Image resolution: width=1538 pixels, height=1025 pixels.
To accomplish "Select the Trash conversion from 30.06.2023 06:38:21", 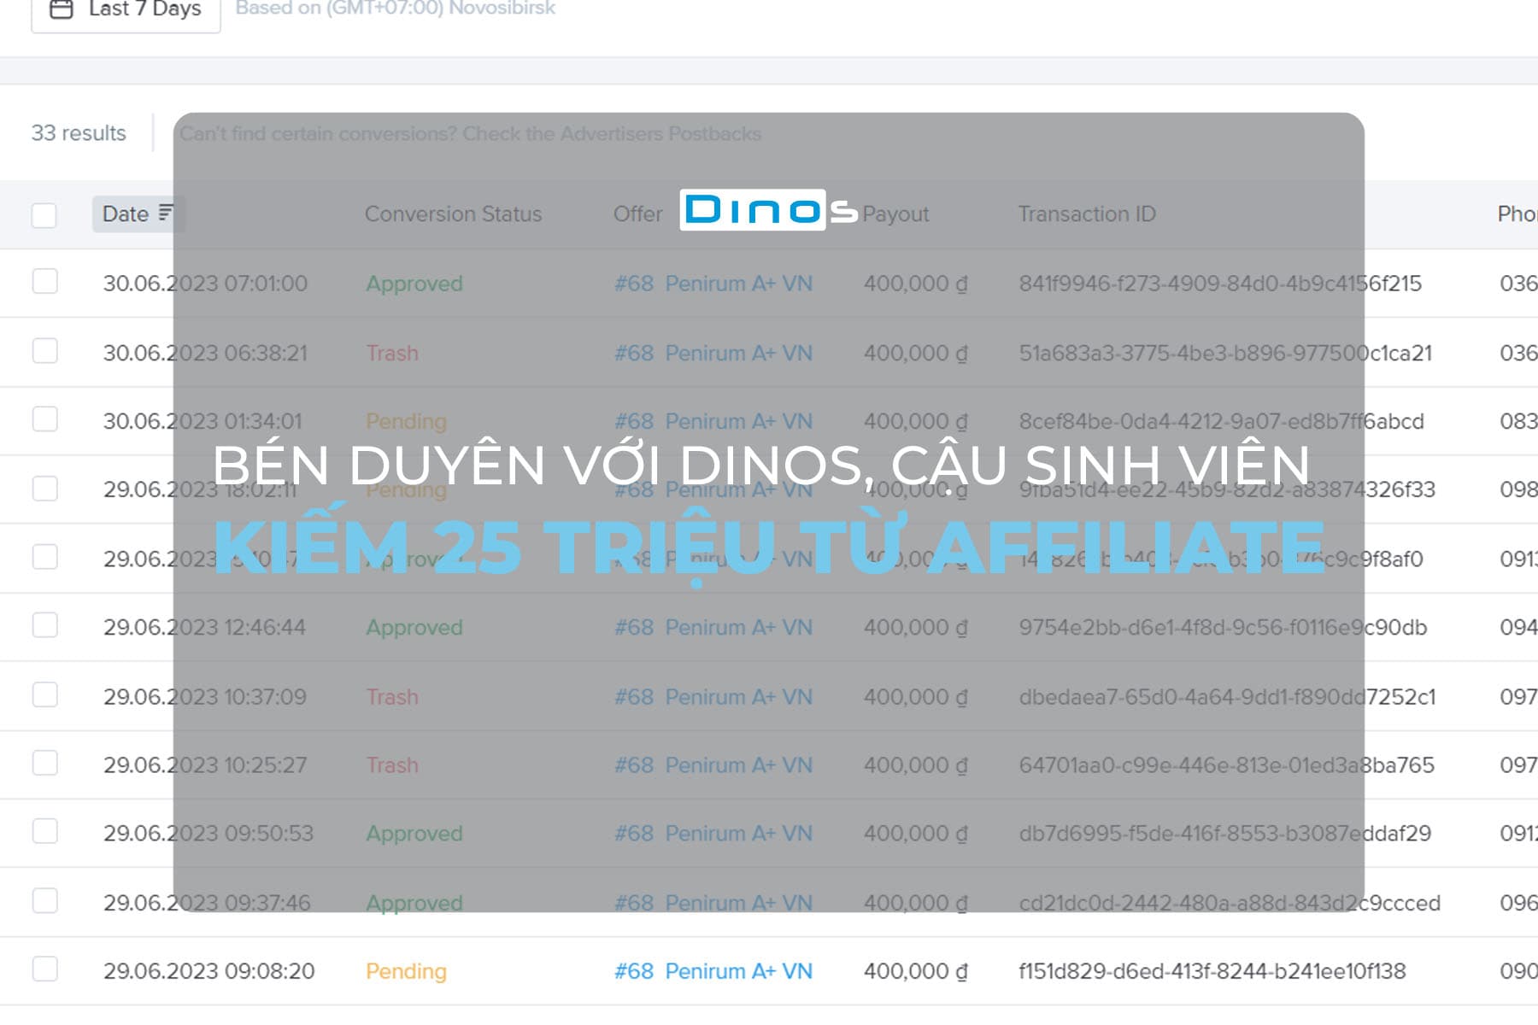I will 44,352.
